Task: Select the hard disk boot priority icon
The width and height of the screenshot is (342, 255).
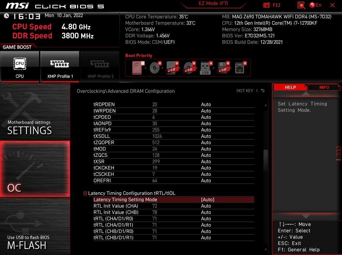Action: tap(138, 68)
